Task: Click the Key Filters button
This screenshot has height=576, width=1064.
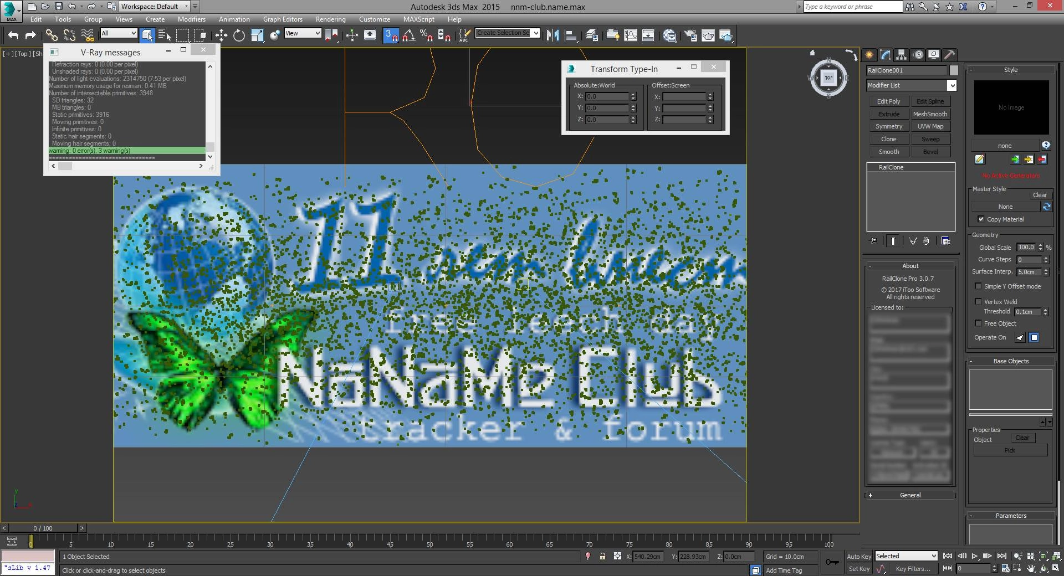Action: pyautogui.click(x=912, y=569)
